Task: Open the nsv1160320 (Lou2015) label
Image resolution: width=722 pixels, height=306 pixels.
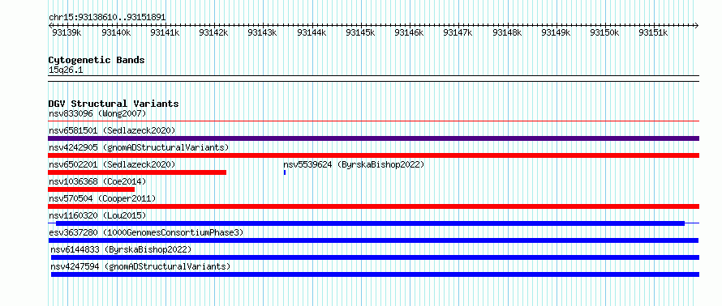Action: (x=97, y=215)
